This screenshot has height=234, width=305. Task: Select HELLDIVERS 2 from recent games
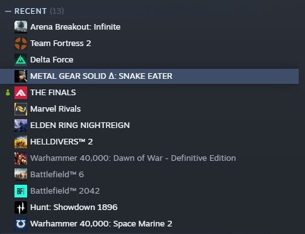[149, 142]
